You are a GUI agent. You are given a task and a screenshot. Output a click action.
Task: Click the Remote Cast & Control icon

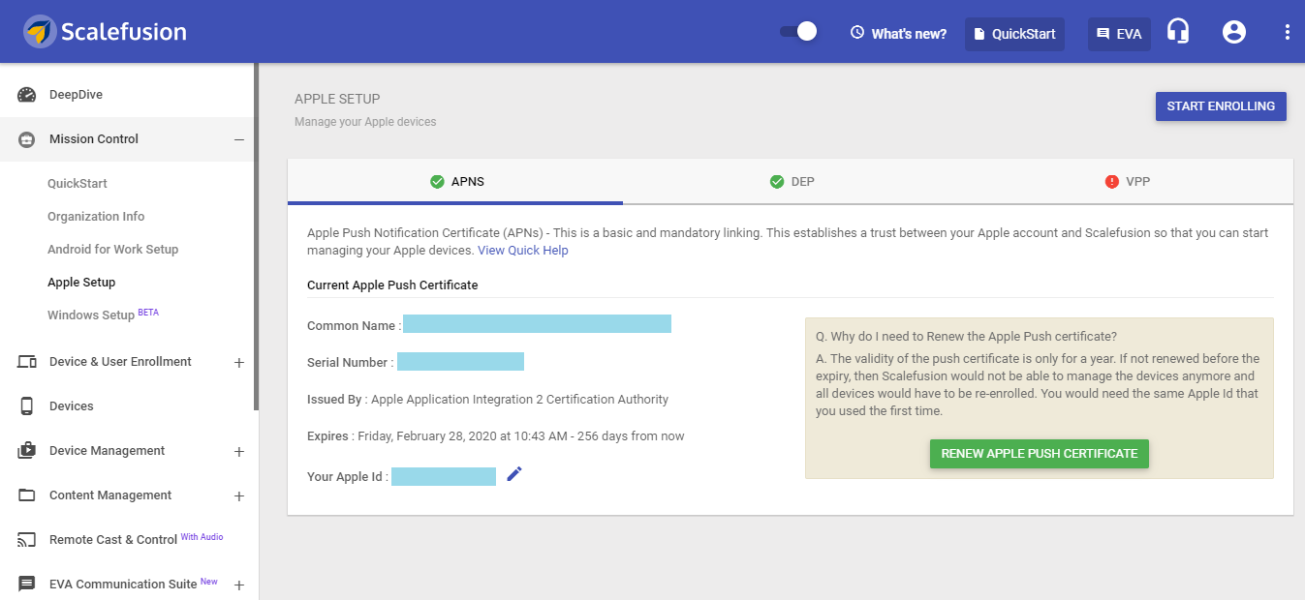(27, 540)
